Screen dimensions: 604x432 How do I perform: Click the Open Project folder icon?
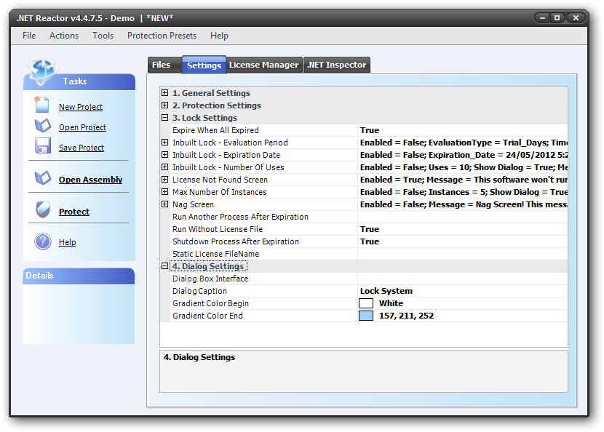42,126
